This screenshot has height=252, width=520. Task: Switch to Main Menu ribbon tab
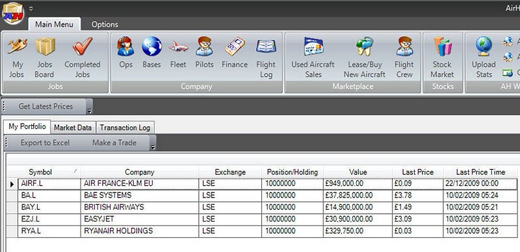pyautogui.click(x=54, y=25)
